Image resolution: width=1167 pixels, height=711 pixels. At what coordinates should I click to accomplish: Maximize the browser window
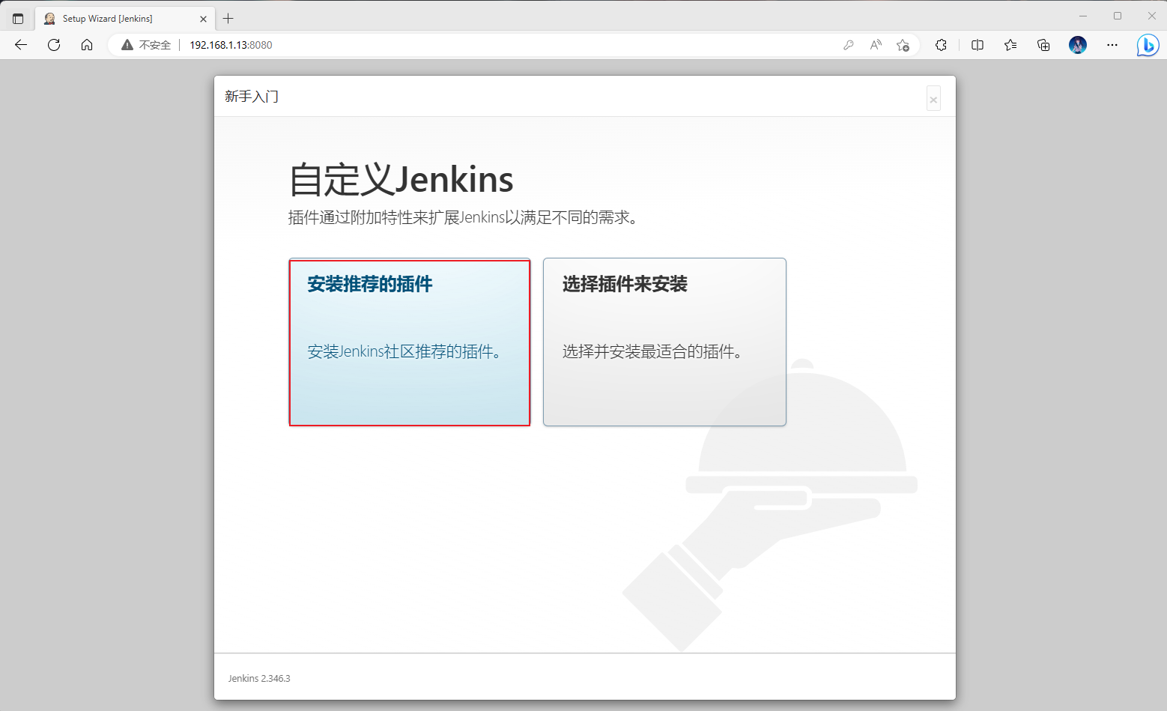coord(1118,16)
